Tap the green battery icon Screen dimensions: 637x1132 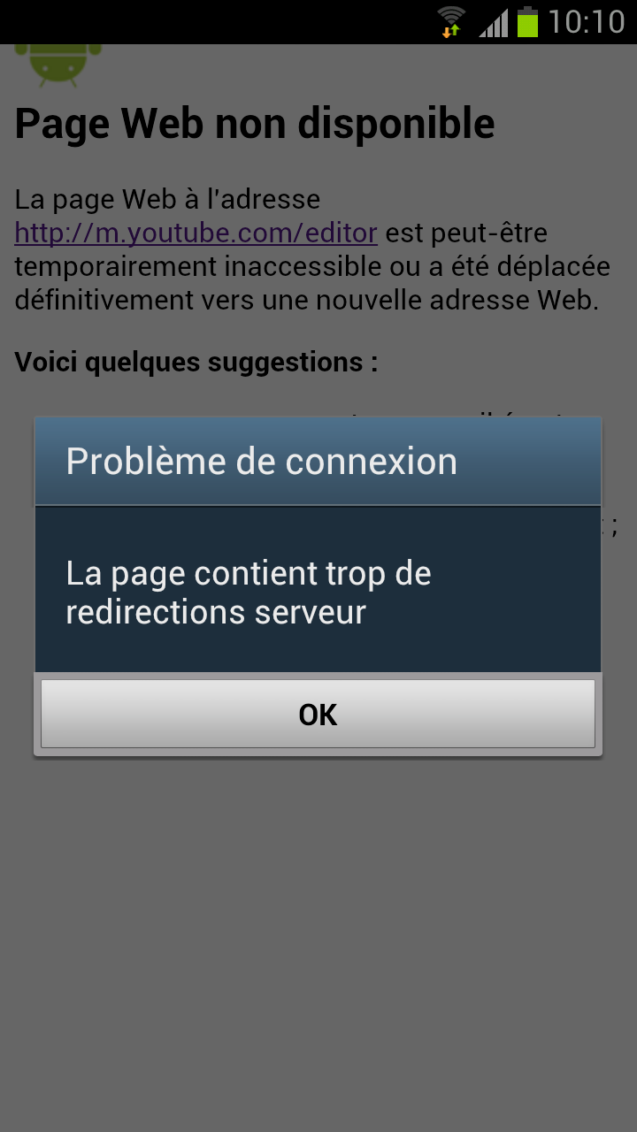528,22
